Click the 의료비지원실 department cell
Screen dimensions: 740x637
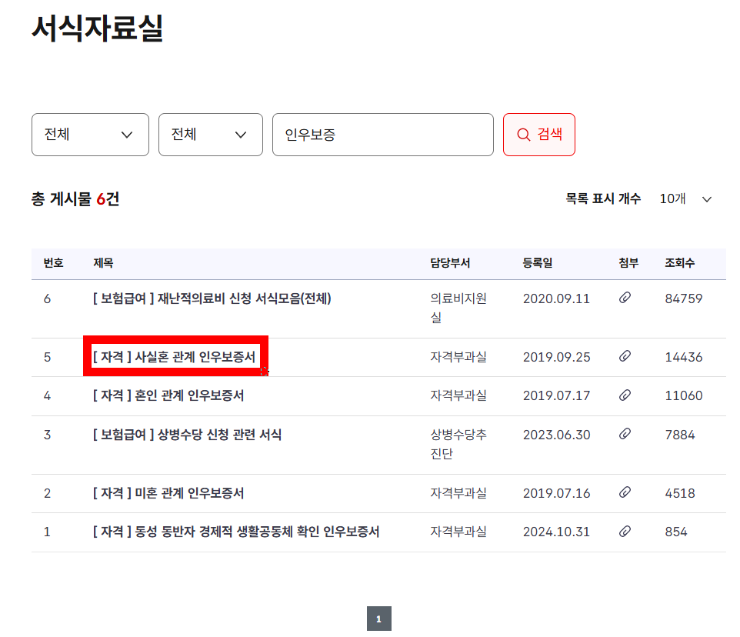point(458,308)
